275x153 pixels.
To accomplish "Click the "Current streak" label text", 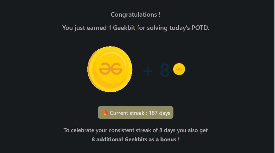I will 127,113.
